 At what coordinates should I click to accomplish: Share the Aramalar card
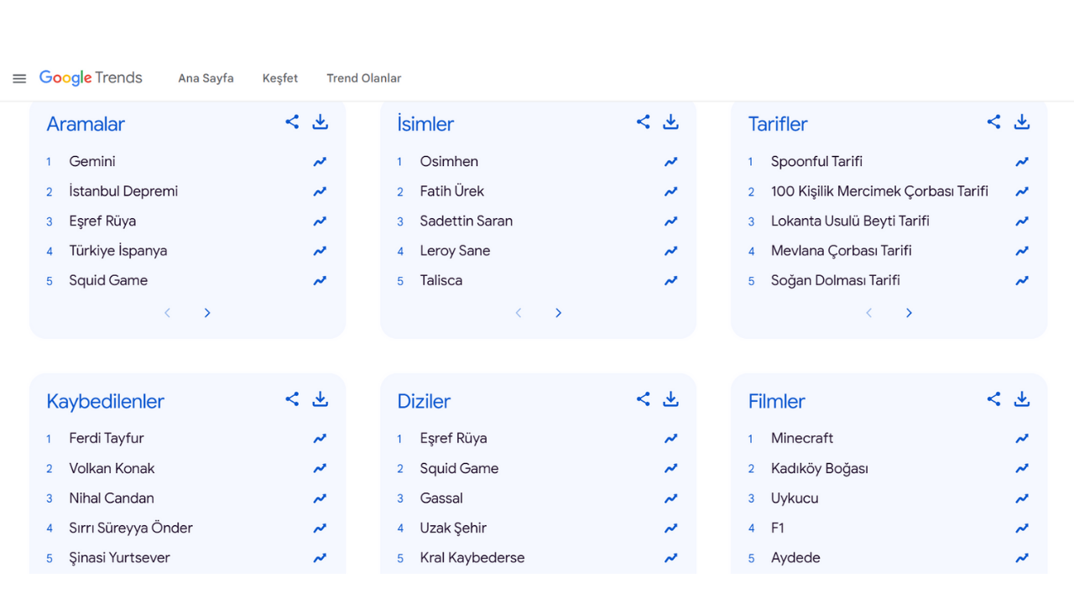pos(292,122)
